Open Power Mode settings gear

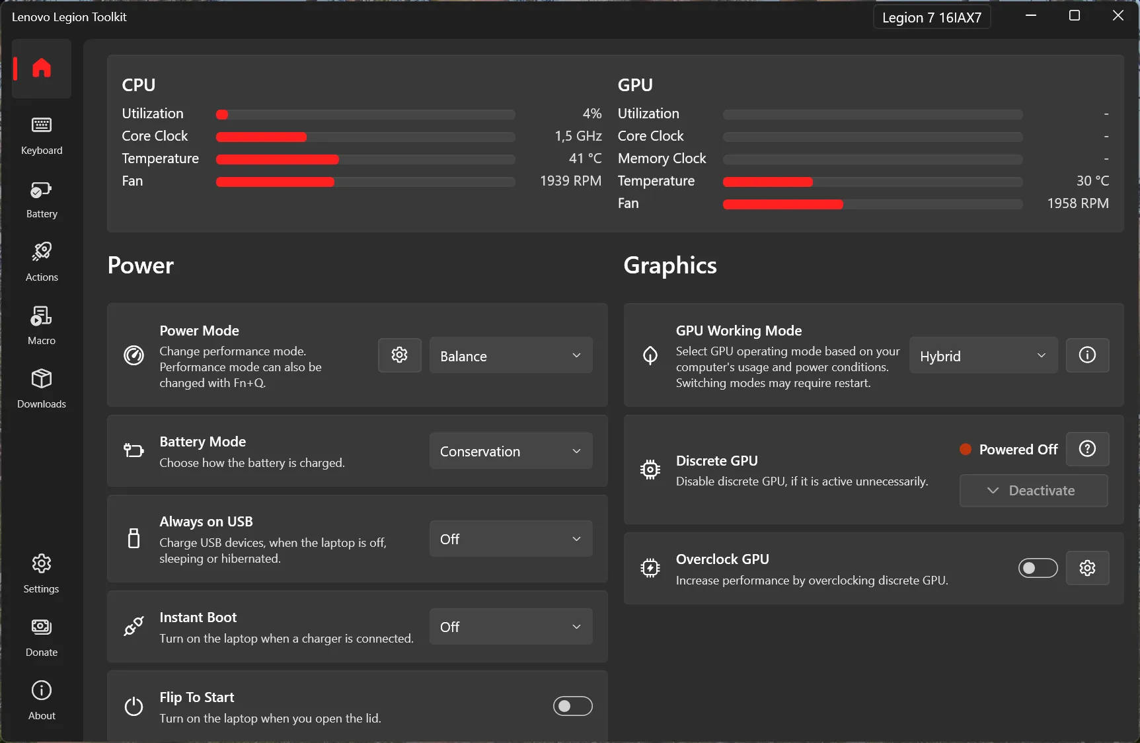[399, 355]
